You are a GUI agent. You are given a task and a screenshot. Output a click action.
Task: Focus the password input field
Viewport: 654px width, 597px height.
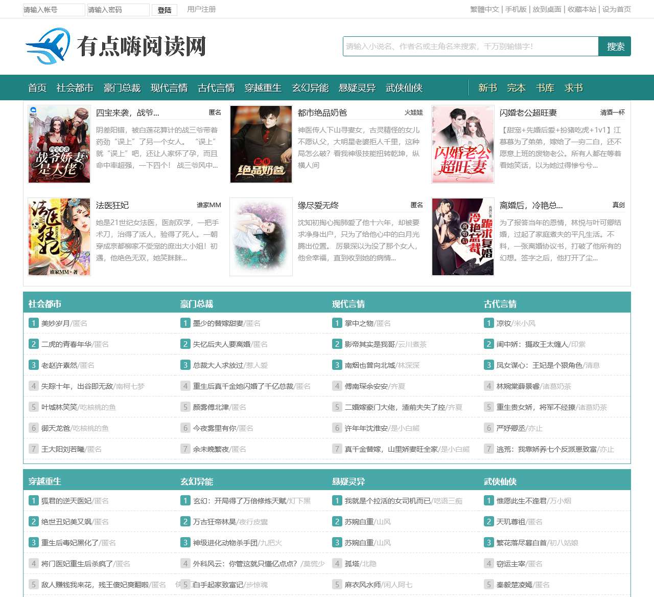coord(119,10)
